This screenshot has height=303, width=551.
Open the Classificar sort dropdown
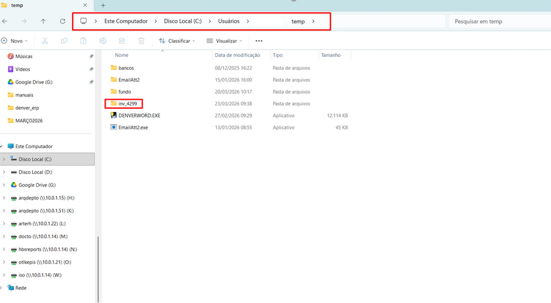click(x=177, y=41)
